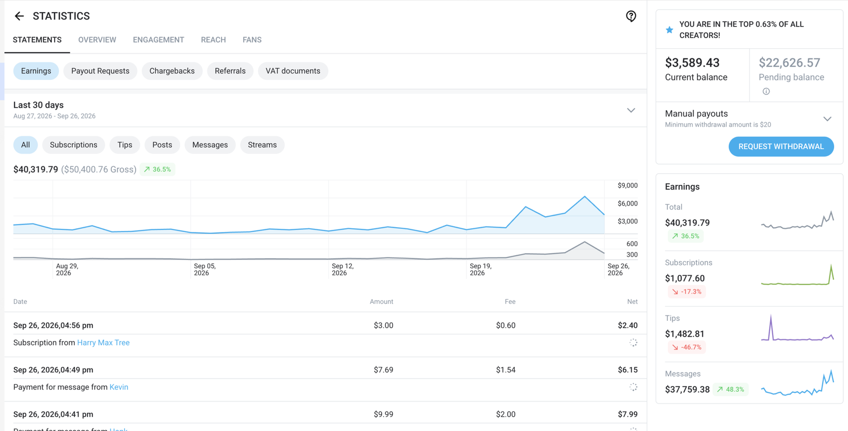Click the blue star icon in top creators banner

669,30
